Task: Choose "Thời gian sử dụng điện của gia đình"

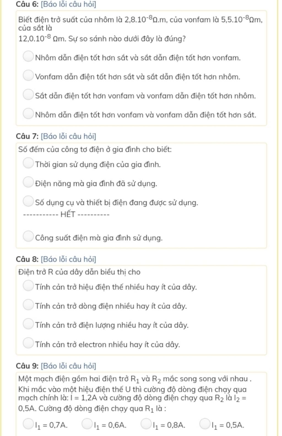Action: 28,163
